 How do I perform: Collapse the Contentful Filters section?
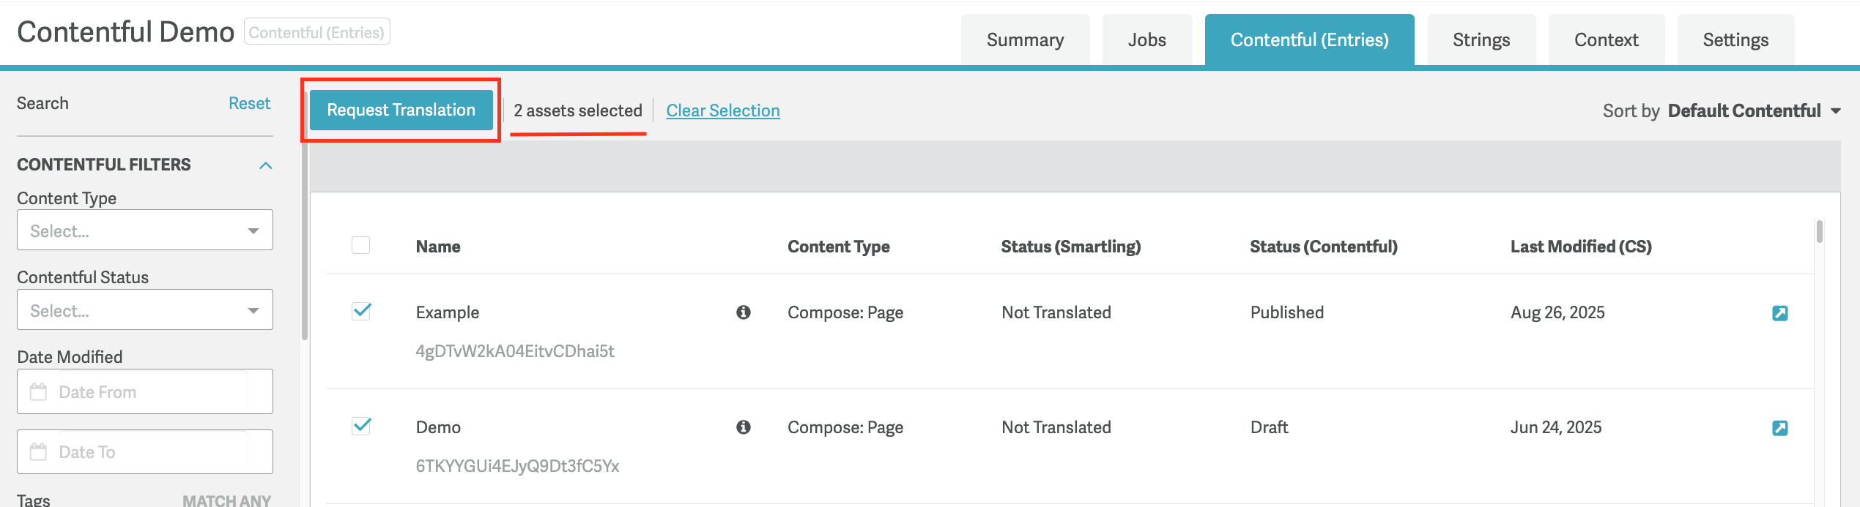pos(265,165)
